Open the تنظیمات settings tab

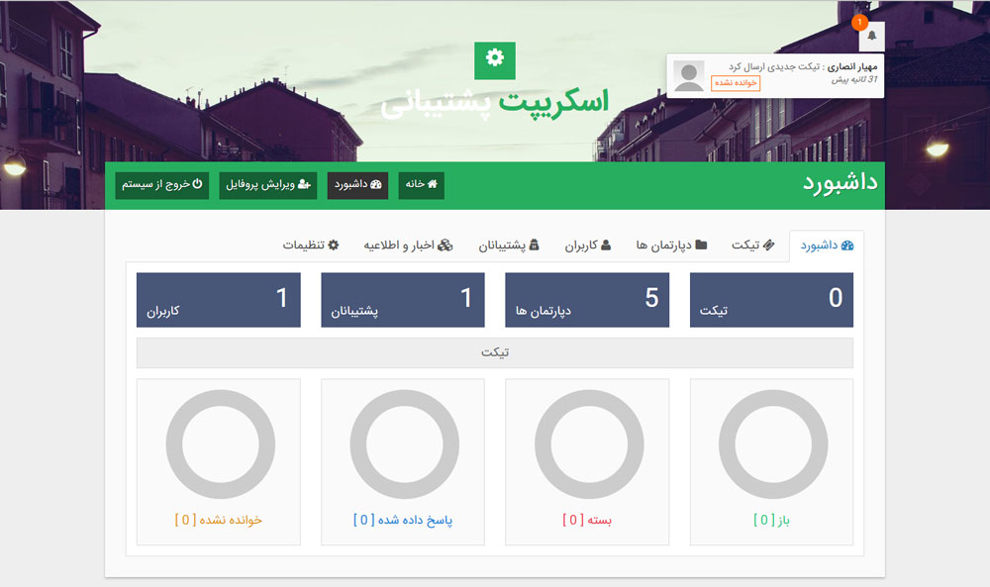311,245
